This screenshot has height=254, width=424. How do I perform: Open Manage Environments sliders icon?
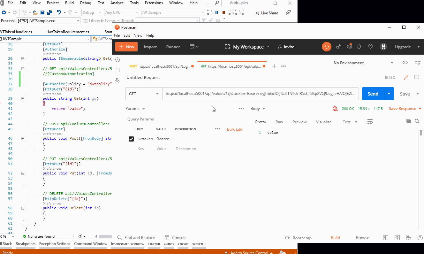tap(418, 63)
